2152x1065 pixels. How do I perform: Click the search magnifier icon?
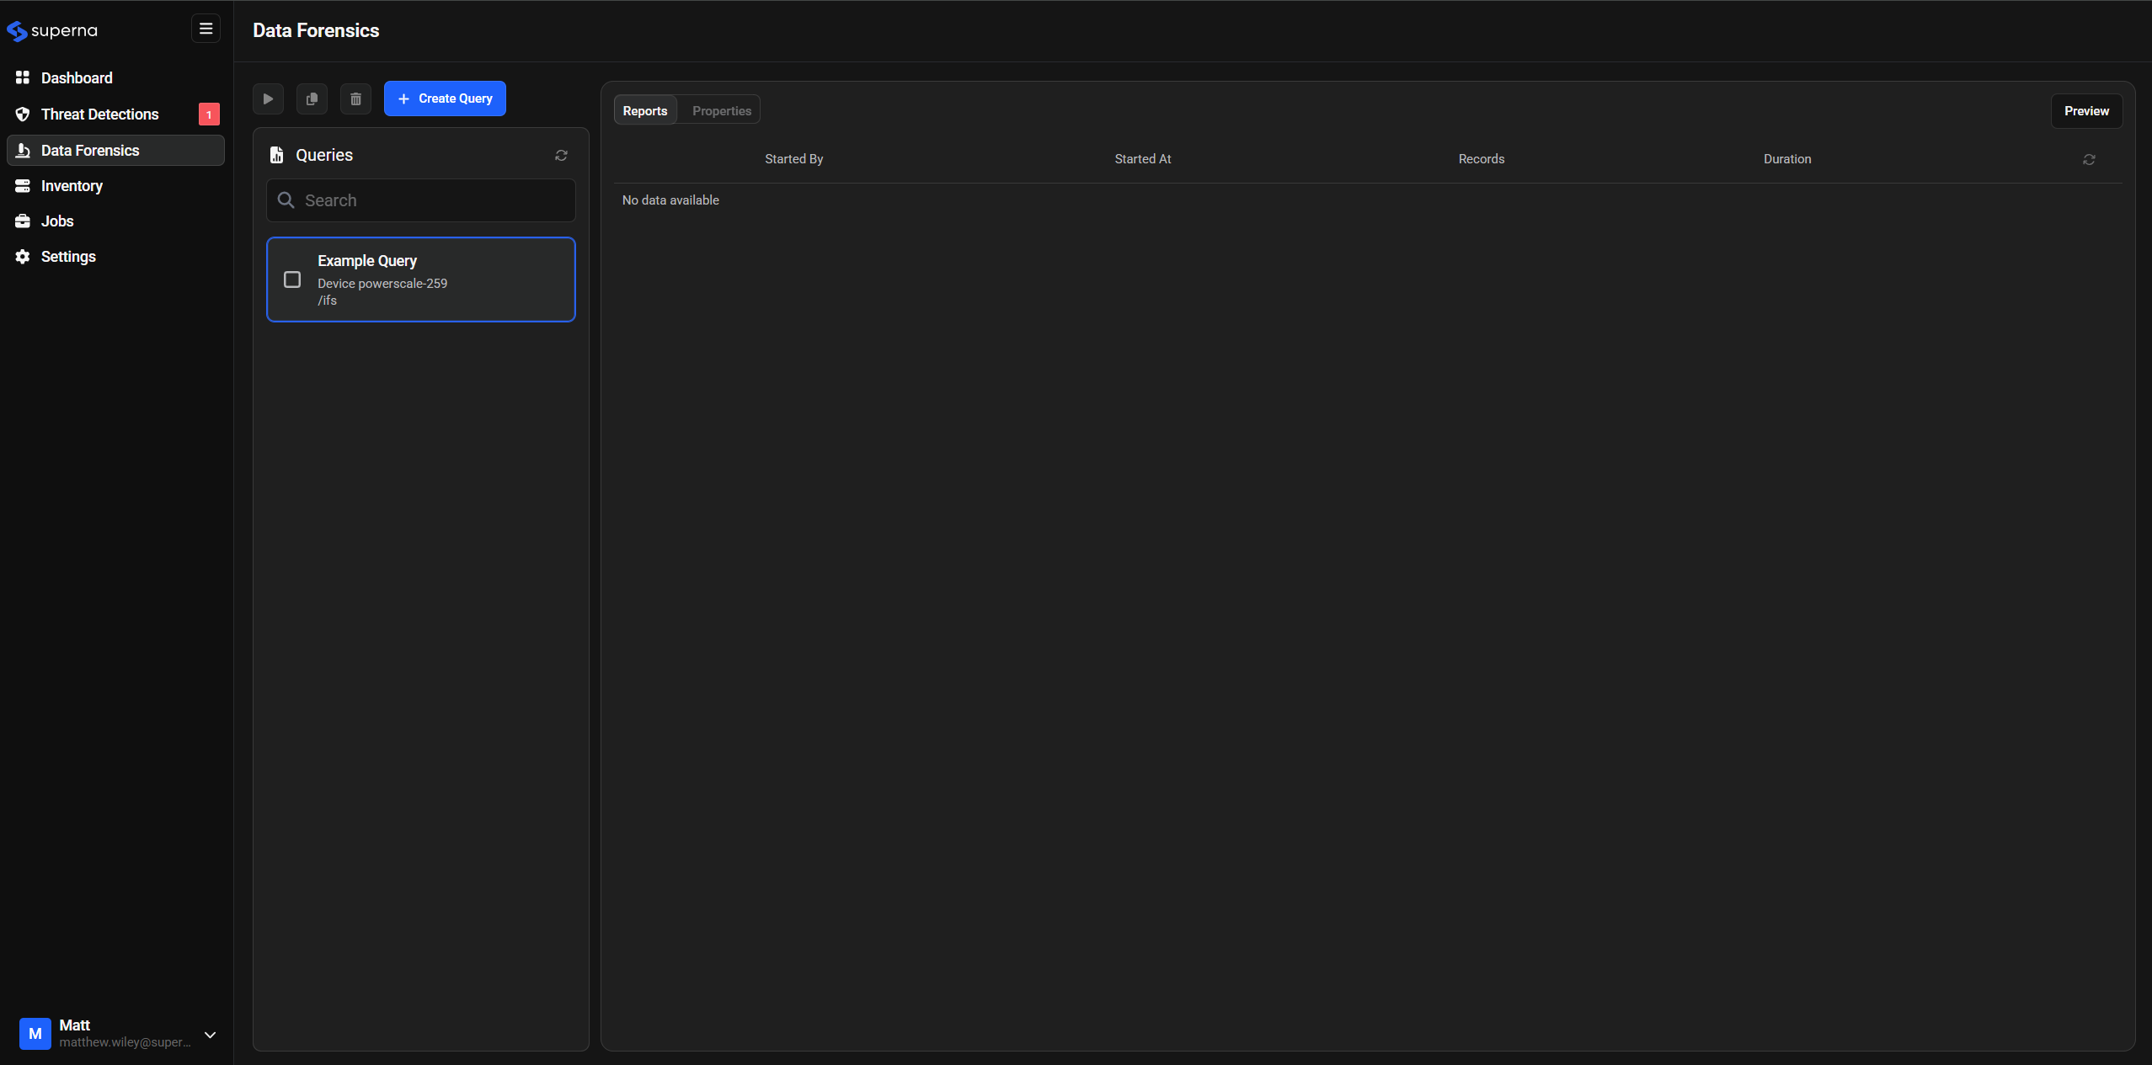286,200
